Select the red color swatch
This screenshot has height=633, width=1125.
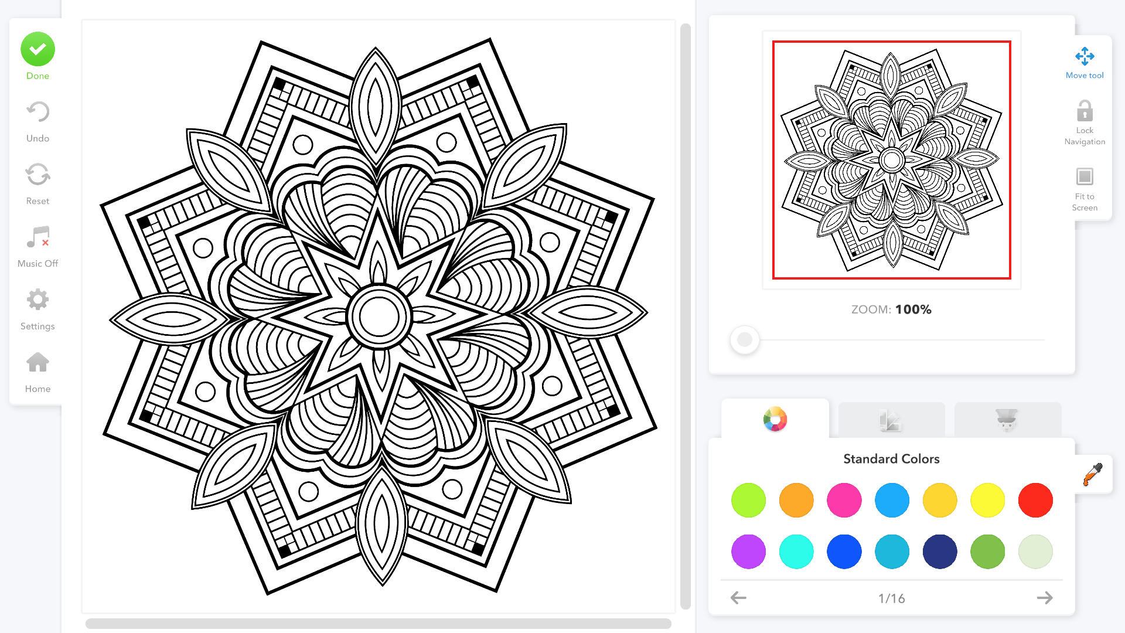click(x=1035, y=501)
